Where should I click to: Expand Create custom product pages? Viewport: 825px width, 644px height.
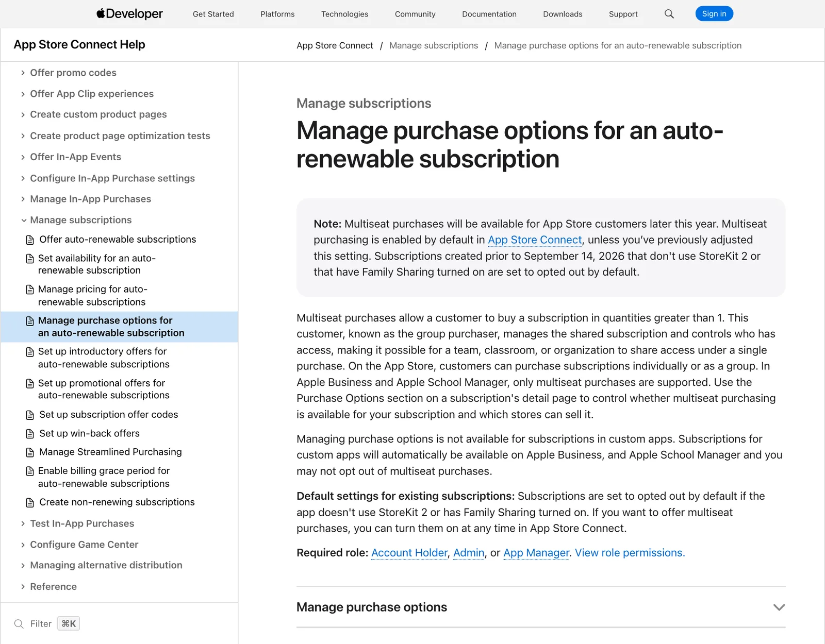pos(23,114)
